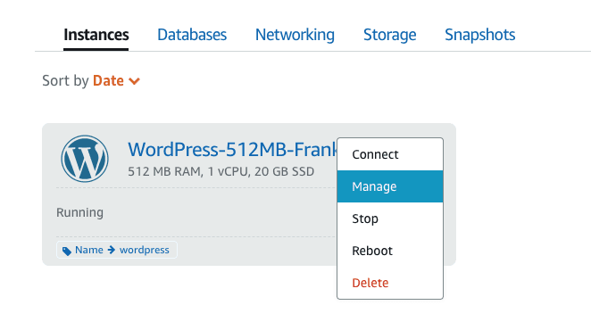Switch to the Instances tab
The height and width of the screenshot is (330, 591).
[96, 35]
